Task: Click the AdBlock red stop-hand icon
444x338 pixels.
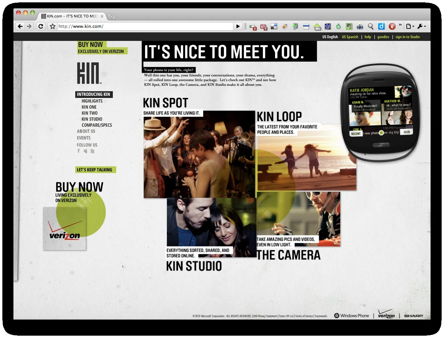Action: tap(392, 26)
